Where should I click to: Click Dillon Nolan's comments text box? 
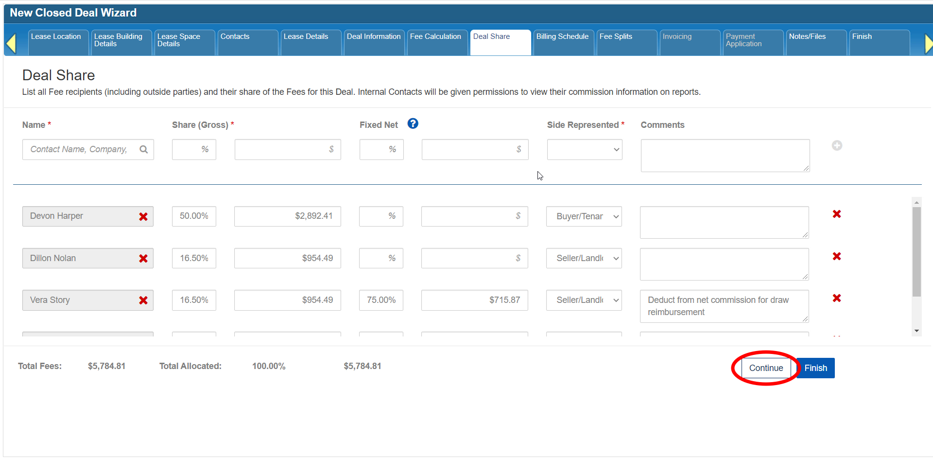click(x=724, y=264)
